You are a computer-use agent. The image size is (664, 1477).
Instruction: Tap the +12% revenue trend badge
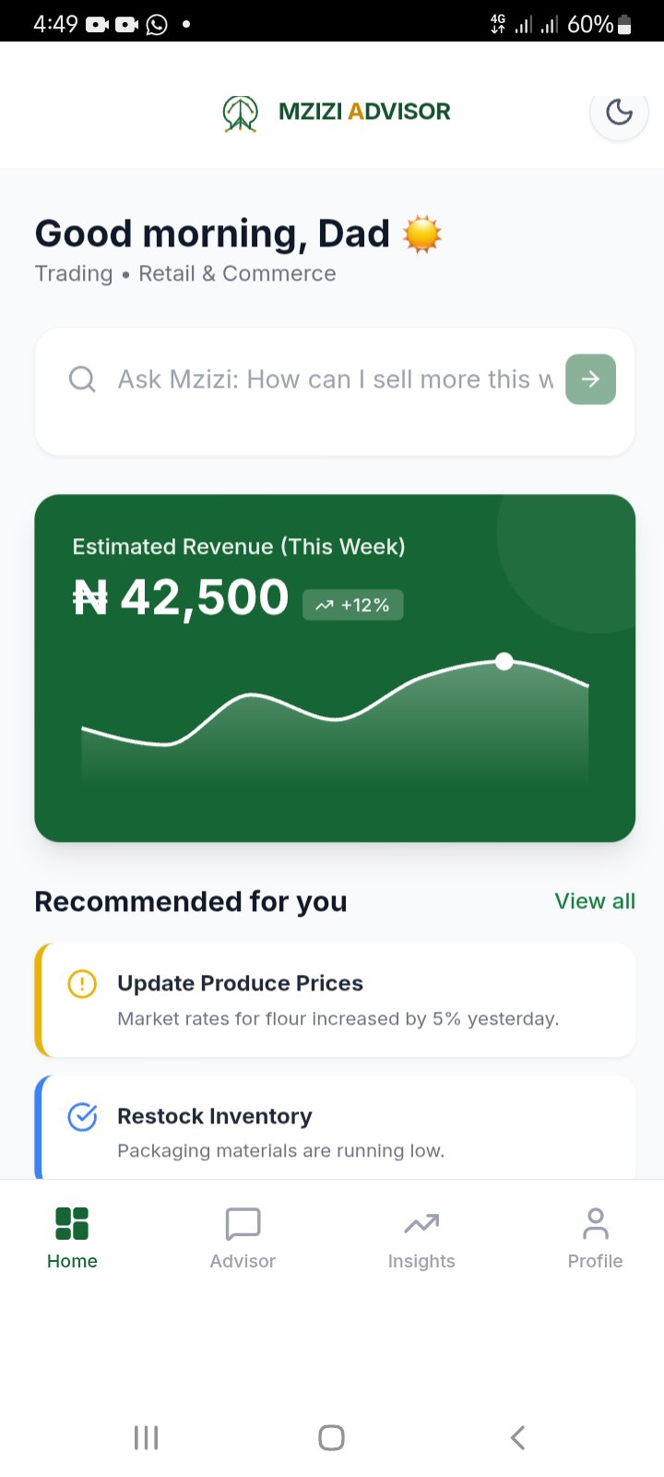(x=353, y=606)
